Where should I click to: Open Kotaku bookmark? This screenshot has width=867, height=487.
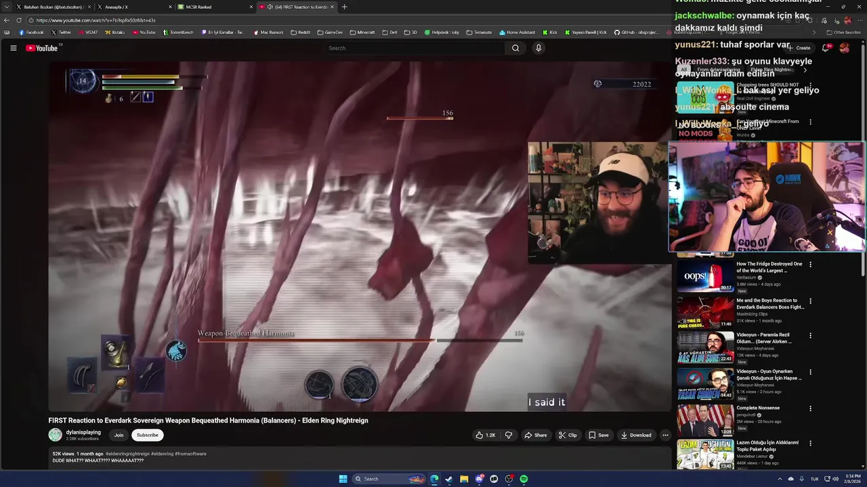[114, 32]
